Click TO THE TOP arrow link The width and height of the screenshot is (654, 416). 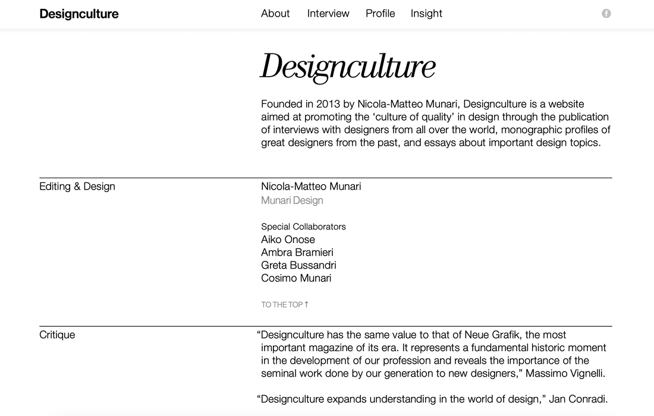[285, 305]
